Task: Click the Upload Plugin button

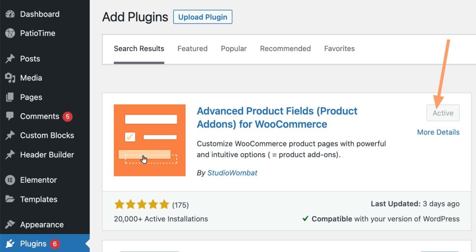Action: [203, 17]
